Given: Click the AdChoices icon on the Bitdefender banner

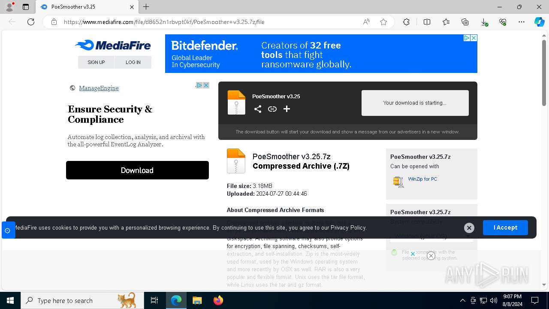Looking at the screenshot, I should pos(467,38).
